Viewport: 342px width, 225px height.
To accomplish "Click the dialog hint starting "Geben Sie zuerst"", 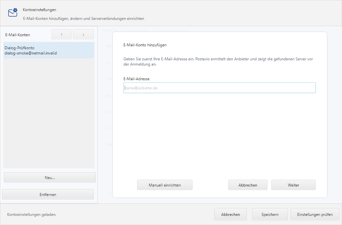I will click(218, 62).
